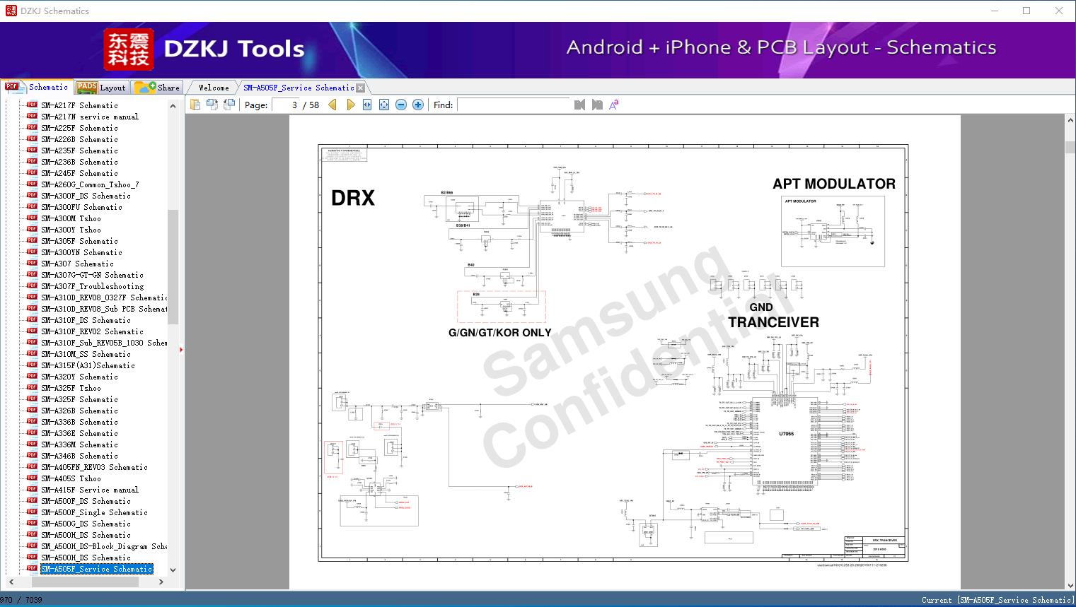Fit whole page in view
This screenshot has width=1076, height=607.
pyautogui.click(x=384, y=105)
